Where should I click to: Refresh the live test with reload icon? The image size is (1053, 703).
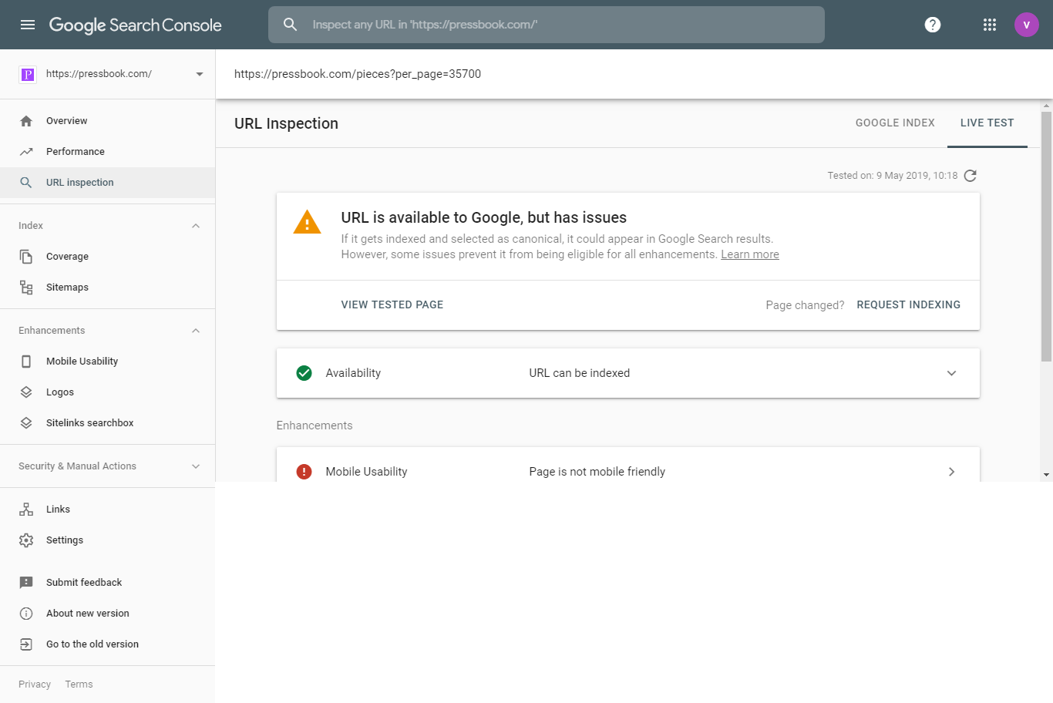[x=971, y=176]
